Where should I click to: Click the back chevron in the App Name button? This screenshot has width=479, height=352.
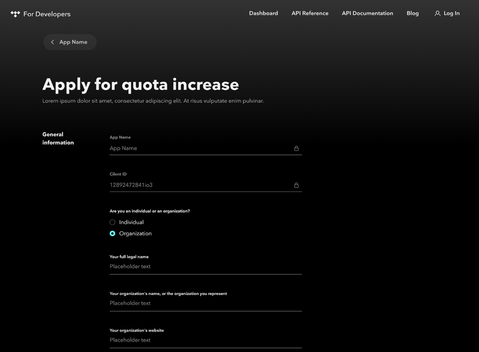click(x=53, y=42)
